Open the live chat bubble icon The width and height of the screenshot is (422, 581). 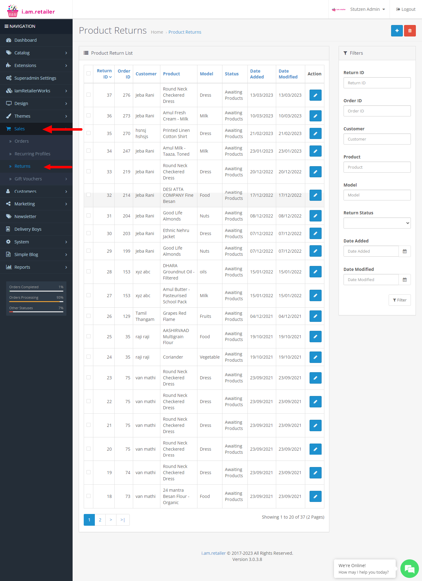click(409, 569)
